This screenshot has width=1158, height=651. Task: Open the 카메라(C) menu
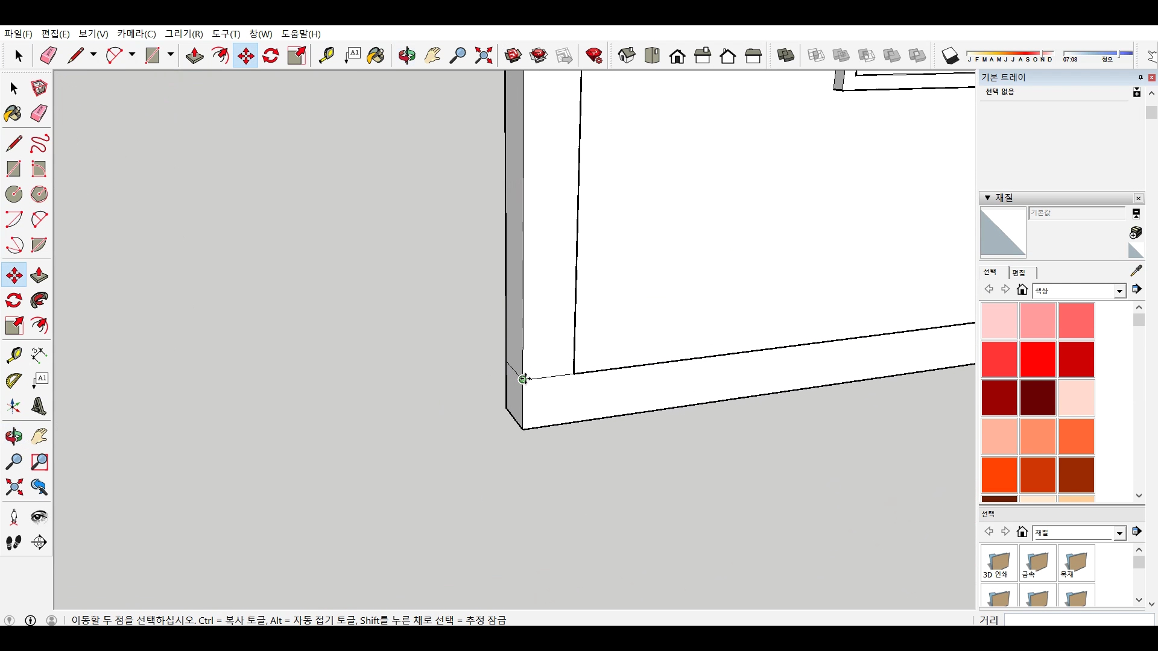tap(136, 34)
